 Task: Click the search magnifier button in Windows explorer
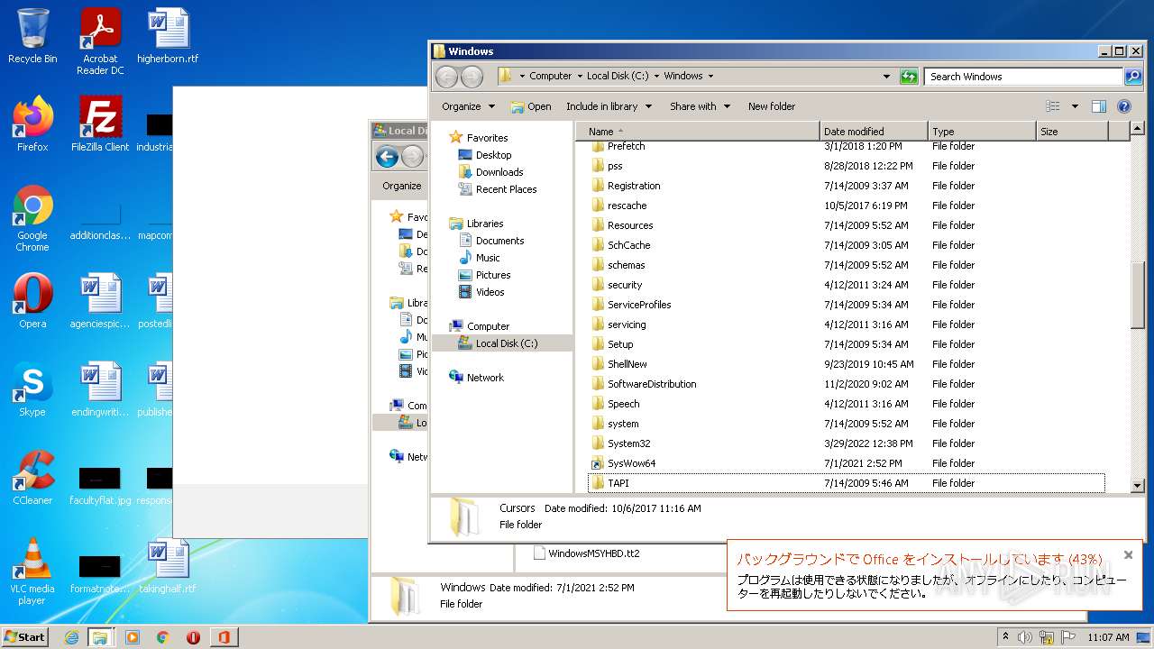click(x=1132, y=77)
